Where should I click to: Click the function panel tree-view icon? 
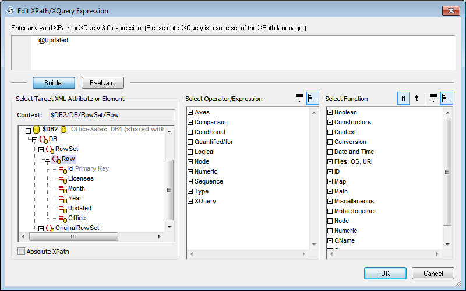[x=446, y=98]
